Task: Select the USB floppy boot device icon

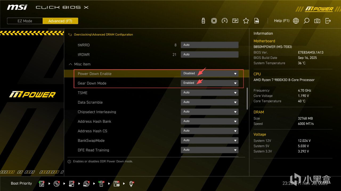Action: [x=116, y=184]
